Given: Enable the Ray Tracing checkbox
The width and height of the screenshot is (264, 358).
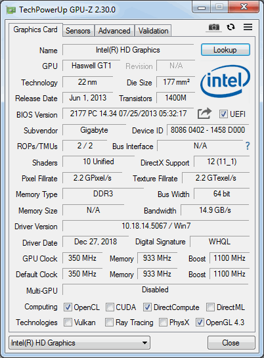Looking at the screenshot, I should point(109,323).
